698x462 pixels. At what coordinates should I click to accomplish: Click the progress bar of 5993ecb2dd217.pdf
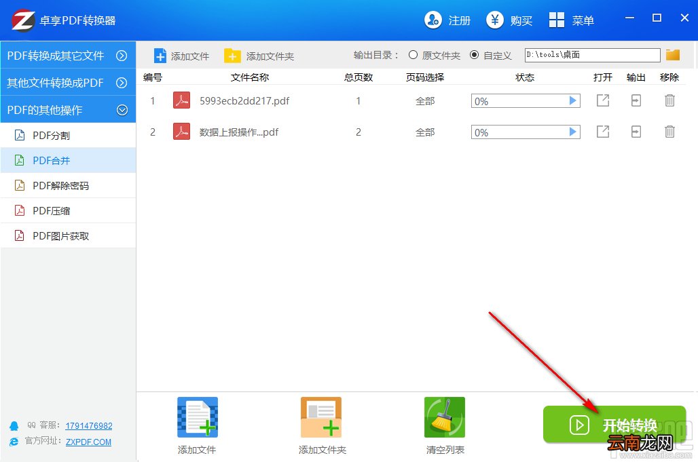[x=526, y=101]
